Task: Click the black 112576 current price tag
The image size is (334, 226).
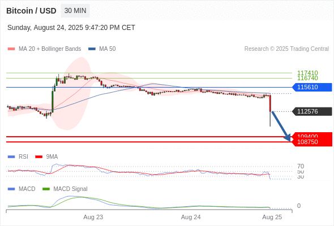Action: 312,111
